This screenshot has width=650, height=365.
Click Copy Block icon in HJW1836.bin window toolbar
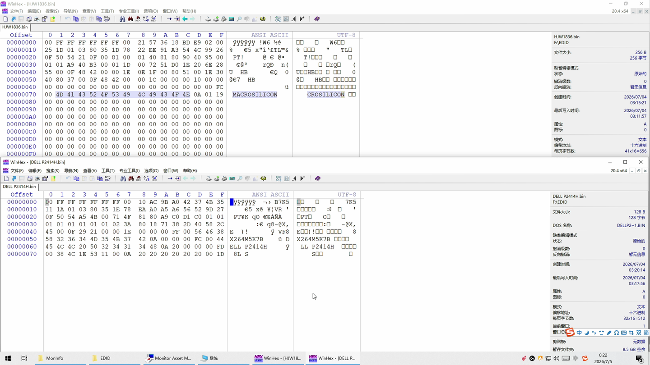click(75, 19)
